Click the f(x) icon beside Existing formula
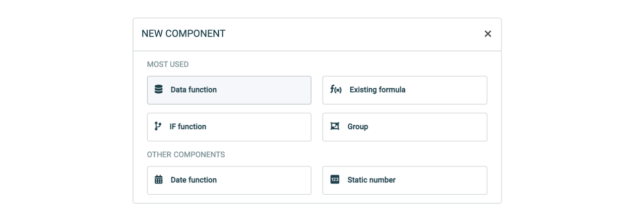 (x=336, y=89)
